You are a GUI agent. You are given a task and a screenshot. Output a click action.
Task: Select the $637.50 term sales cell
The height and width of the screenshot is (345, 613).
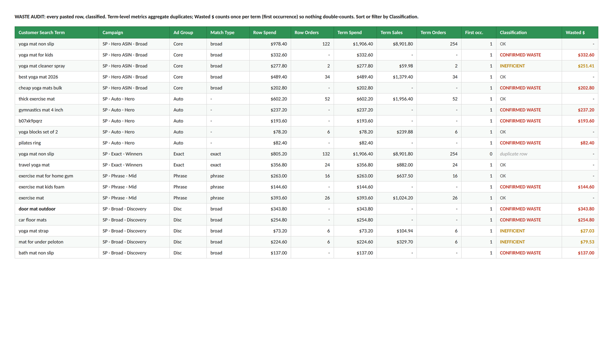click(x=397, y=176)
